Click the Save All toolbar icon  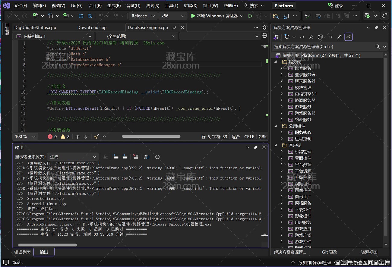(90, 16)
